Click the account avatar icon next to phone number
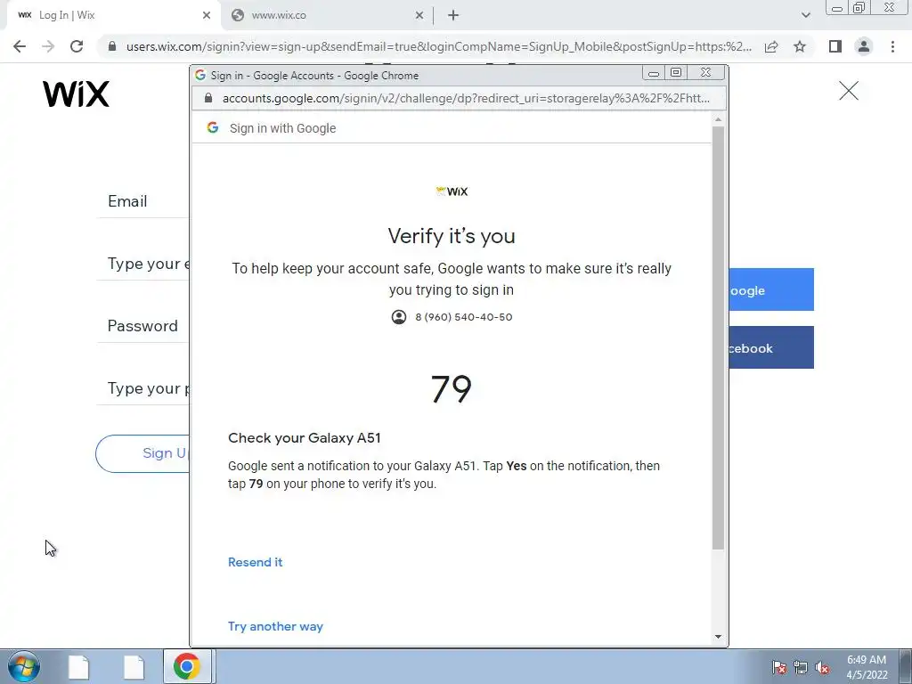This screenshot has height=684, width=912. point(399,317)
